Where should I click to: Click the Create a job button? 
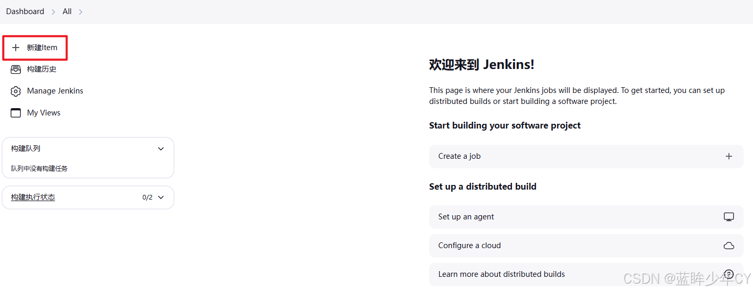586,156
